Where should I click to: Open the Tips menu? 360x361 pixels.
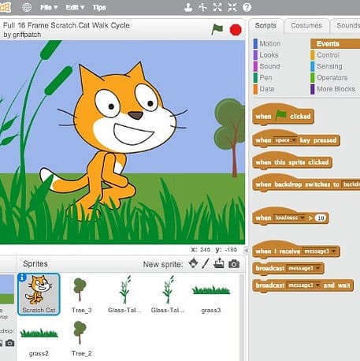coord(99,7)
